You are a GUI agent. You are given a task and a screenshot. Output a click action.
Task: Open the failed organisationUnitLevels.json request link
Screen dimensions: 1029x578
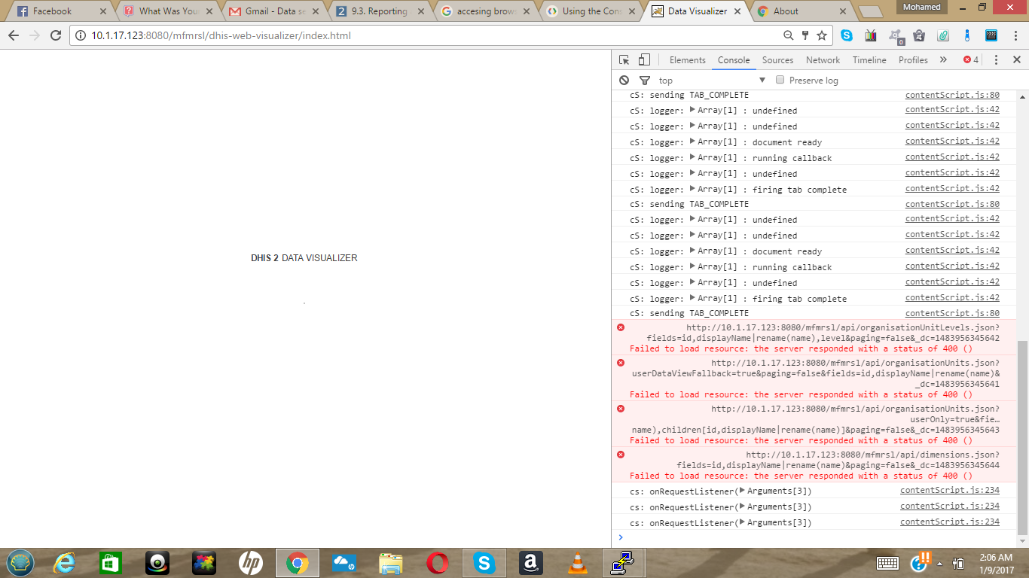tap(823, 333)
